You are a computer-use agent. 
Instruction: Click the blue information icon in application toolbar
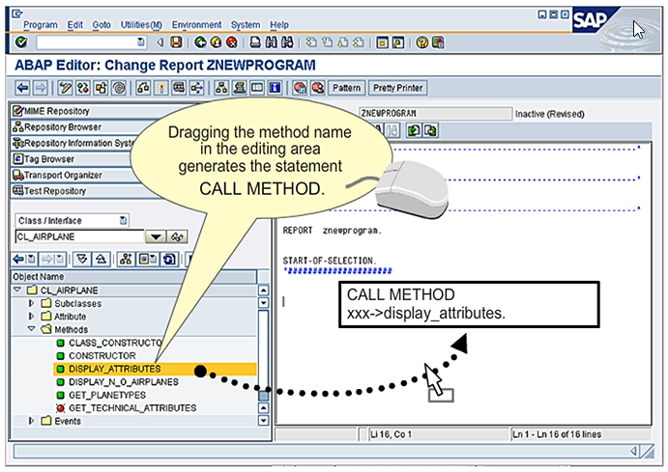point(275,88)
